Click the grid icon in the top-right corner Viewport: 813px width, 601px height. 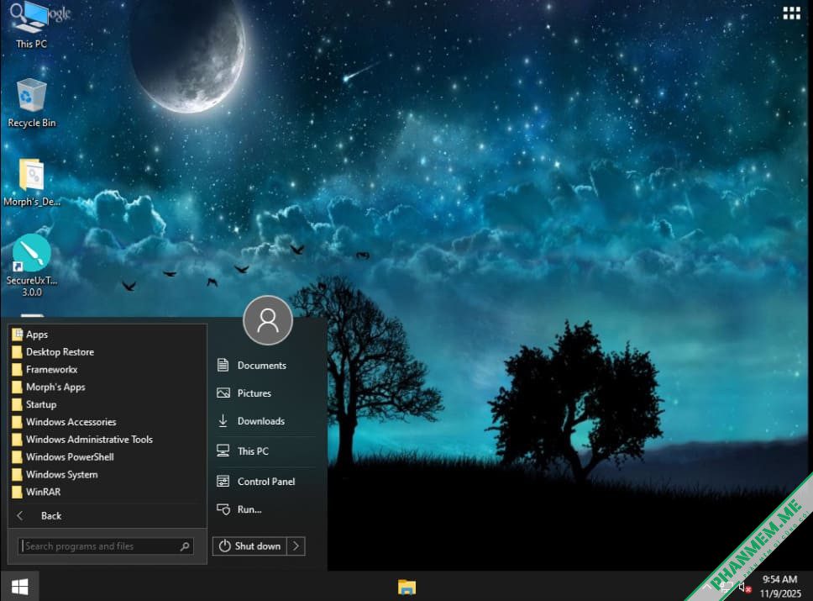(x=791, y=13)
